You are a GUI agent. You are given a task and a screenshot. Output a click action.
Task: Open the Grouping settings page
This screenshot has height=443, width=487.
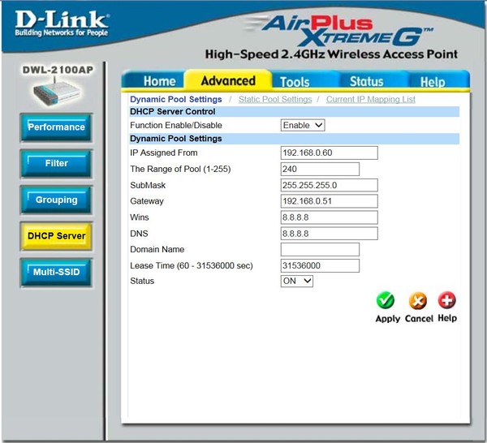(56, 200)
